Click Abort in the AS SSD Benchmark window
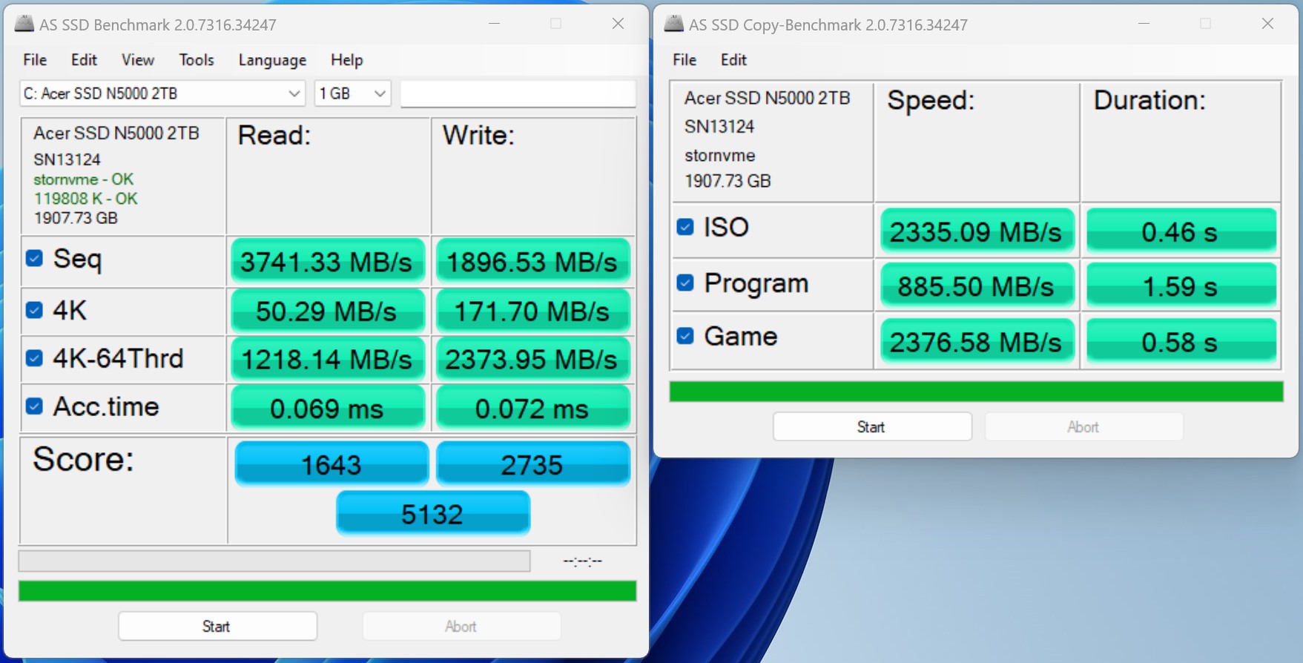 point(461,627)
